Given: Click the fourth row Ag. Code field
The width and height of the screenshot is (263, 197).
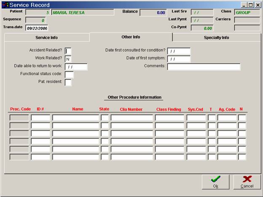Looking at the screenshot, I should (227, 141).
